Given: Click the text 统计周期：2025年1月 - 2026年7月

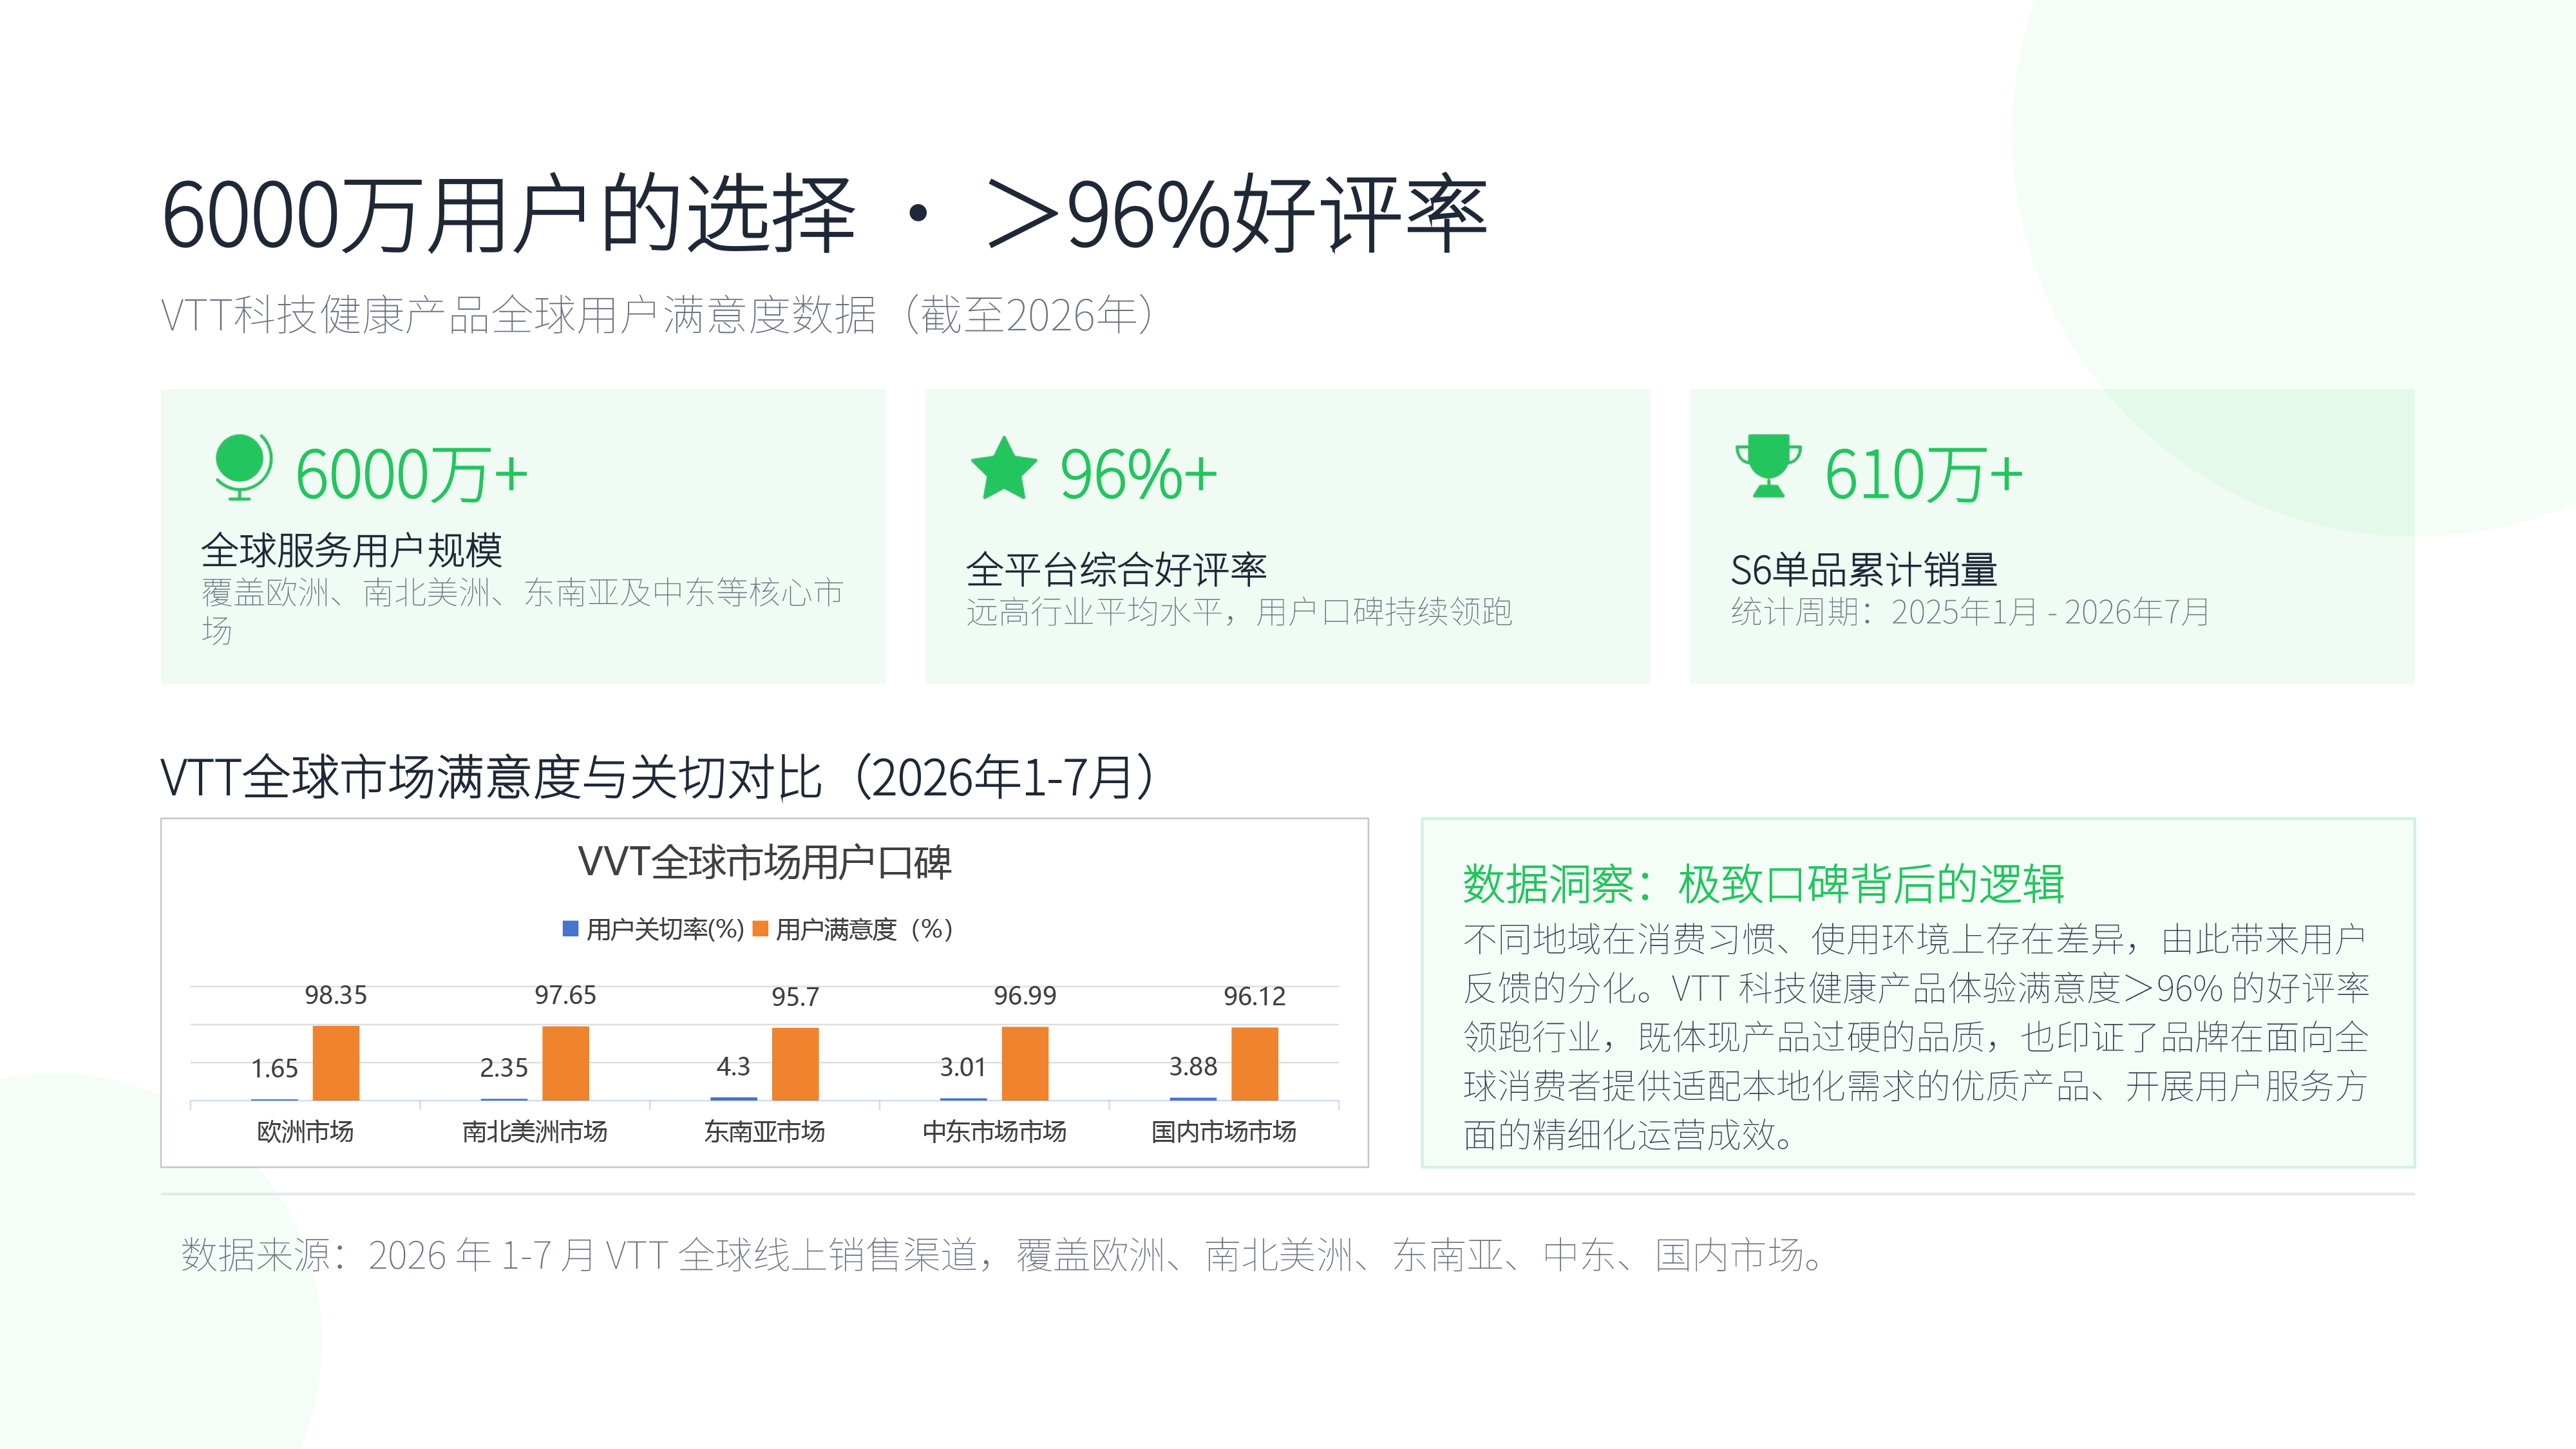Looking at the screenshot, I should pyautogui.click(x=1970, y=612).
